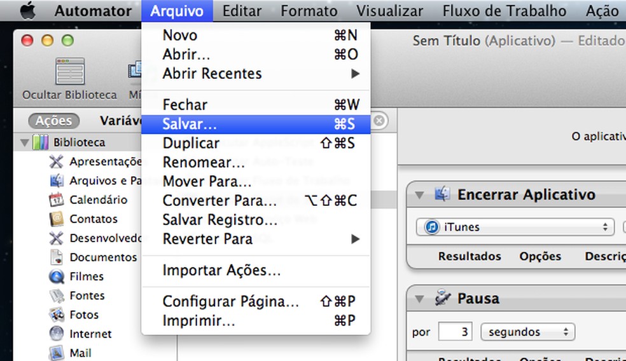The image size is (626, 361).
Task: Click the Resultados button in Encerrar Aplicativo
Action: pos(470,256)
